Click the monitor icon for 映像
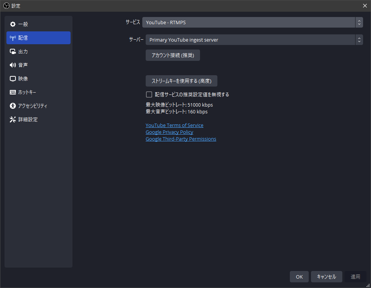 click(13, 79)
